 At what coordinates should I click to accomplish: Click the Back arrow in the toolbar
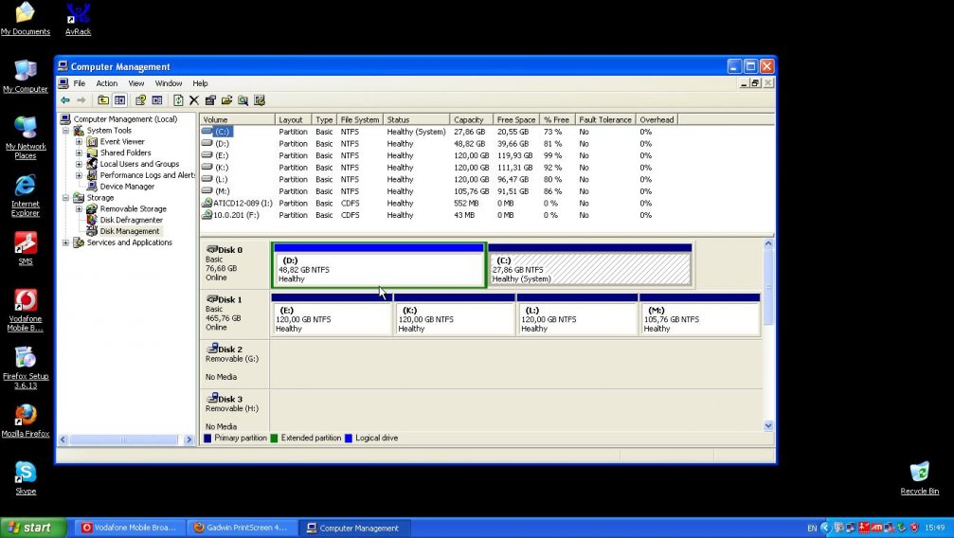click(x=64, y=100)
